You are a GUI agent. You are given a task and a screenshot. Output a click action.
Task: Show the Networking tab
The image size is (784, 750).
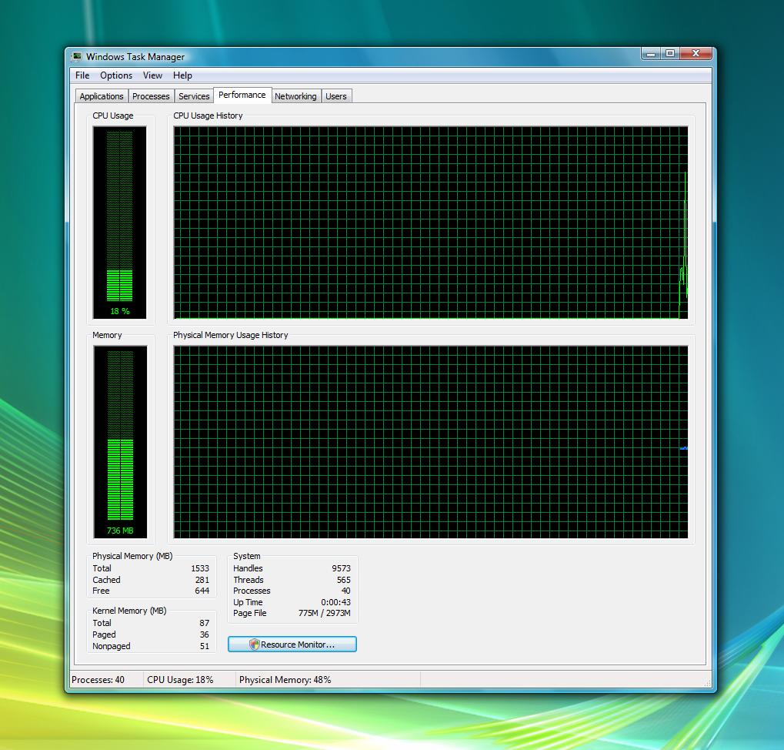[x=295, y=96]
